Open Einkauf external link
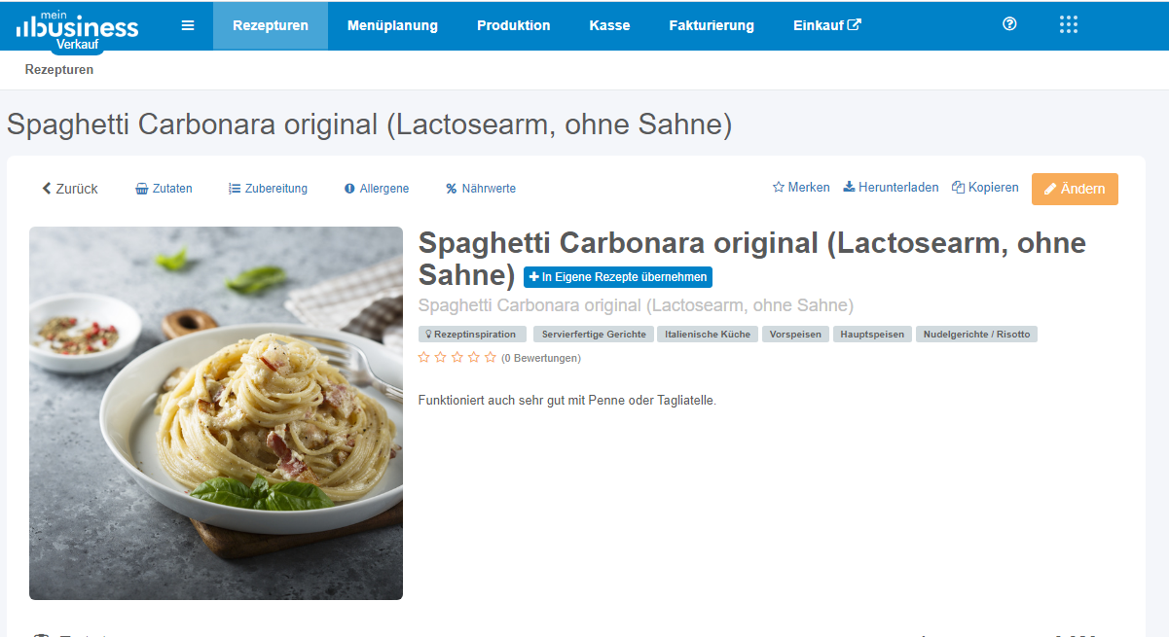This screenshot has height=637, width=1169. [827, 26]
